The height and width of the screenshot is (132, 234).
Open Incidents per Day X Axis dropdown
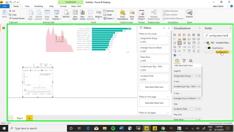(x=197, y=87)
